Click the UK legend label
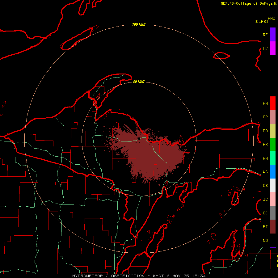278x278 pixels. click(x=265, y=48)
